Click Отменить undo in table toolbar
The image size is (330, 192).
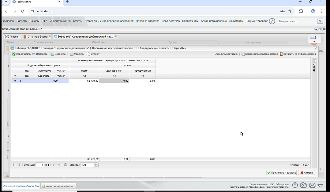click(x=40, y=54)
